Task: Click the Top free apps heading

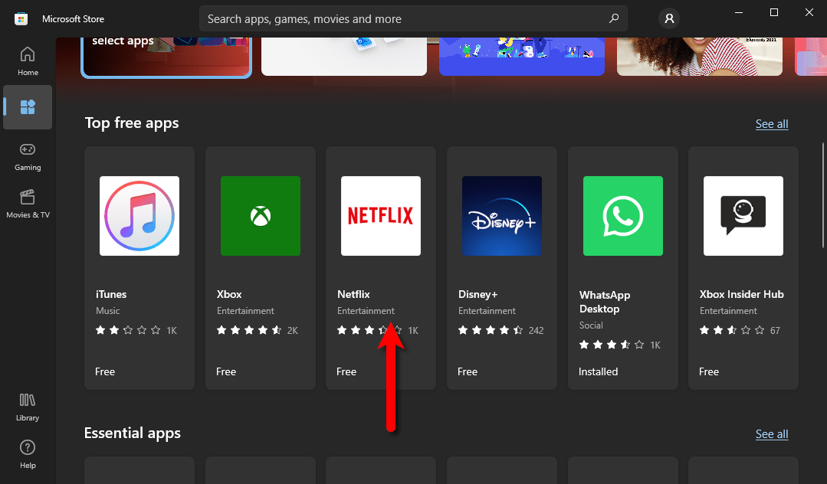Action: point(132,123)
